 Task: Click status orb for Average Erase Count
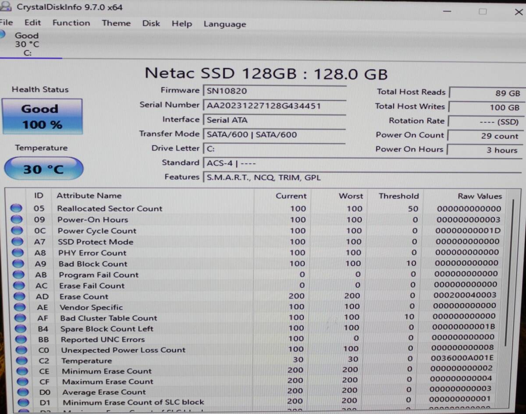(23, 392)
